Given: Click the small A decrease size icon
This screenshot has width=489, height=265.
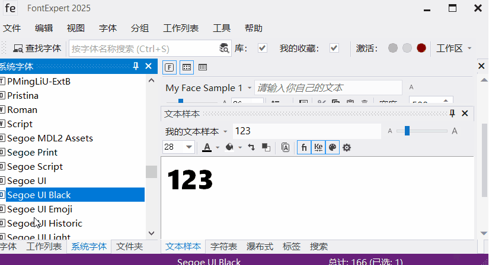Looking at the screenshot, I should [390, 131].
